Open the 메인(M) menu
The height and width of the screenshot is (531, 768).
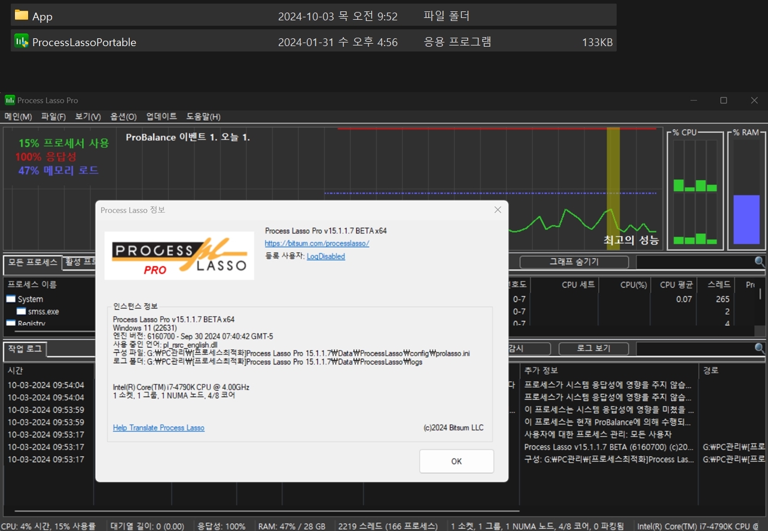point(19,117)
